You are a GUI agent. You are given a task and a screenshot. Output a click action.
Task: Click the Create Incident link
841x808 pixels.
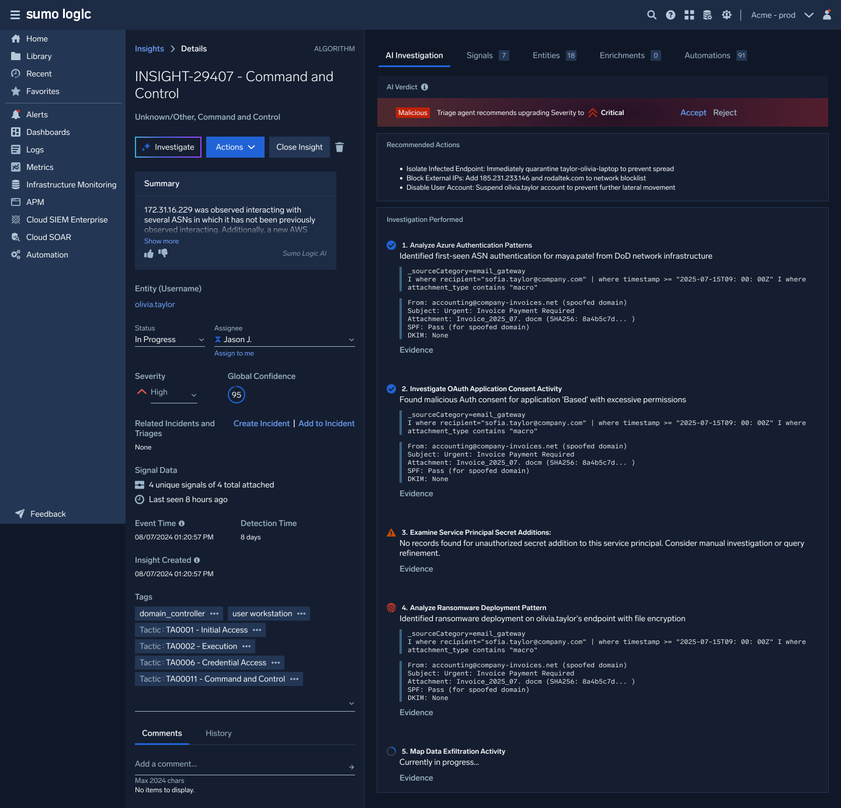click(x=262, y=424)
